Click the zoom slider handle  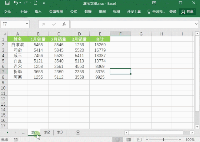(163, 140)
